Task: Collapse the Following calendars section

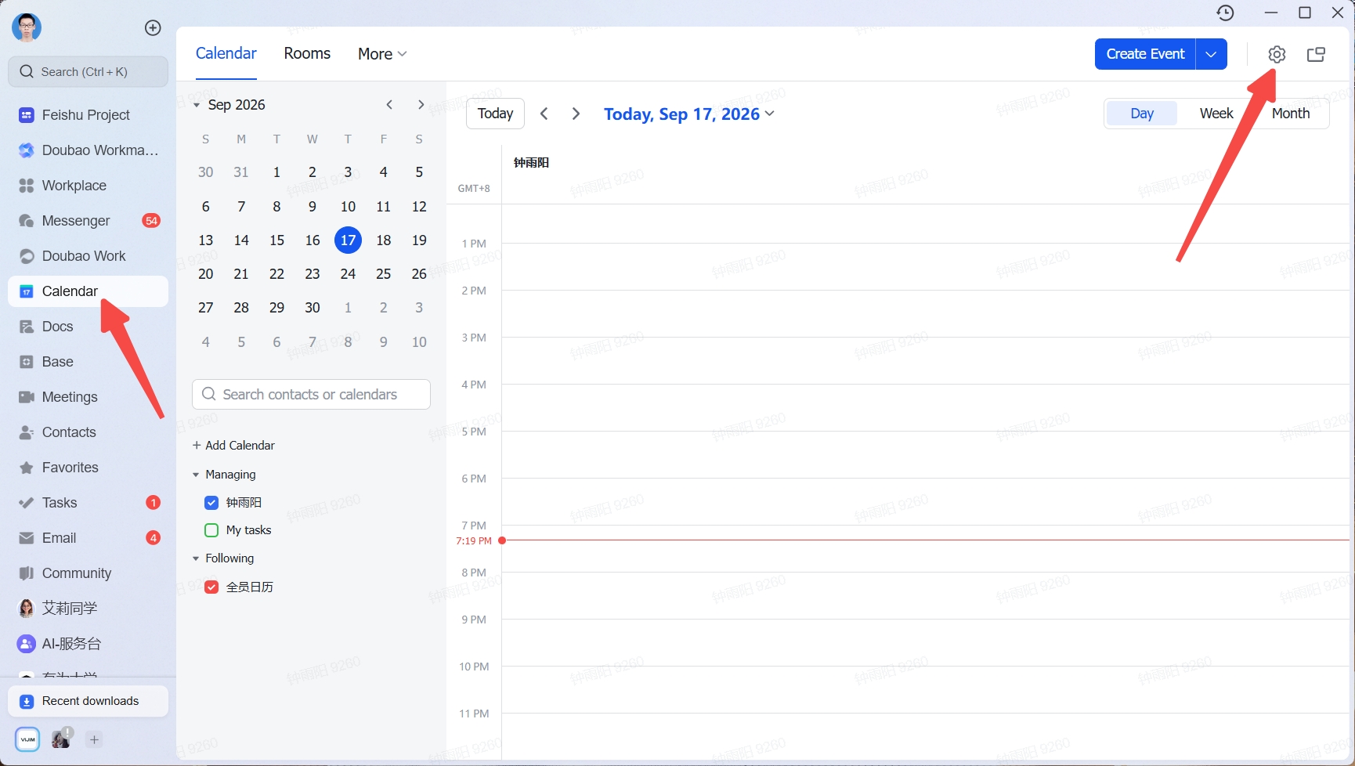Action: pos(196,558)
